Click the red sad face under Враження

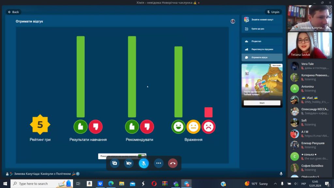(x=208, y=127)
